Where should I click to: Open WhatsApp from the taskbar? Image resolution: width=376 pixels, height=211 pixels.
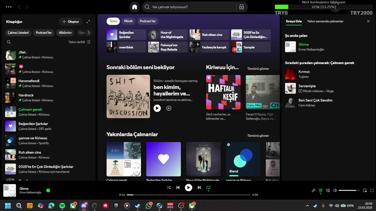point(149,206)
